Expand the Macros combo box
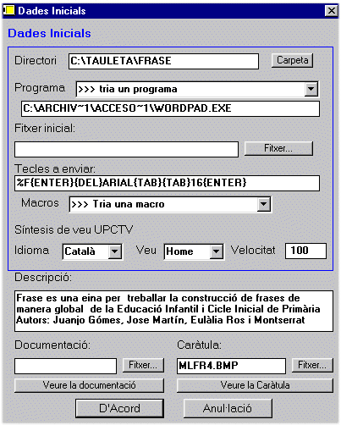The image size is (341, 425). point(264,204)
